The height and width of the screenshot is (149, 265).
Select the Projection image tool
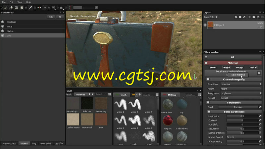point(16,8)
